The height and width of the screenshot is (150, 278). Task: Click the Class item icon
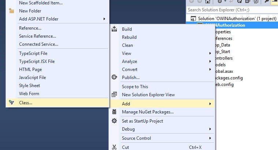coord(11,102)
